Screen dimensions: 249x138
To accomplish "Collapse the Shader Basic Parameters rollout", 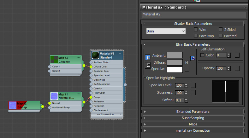I will (x=193, y=24).
